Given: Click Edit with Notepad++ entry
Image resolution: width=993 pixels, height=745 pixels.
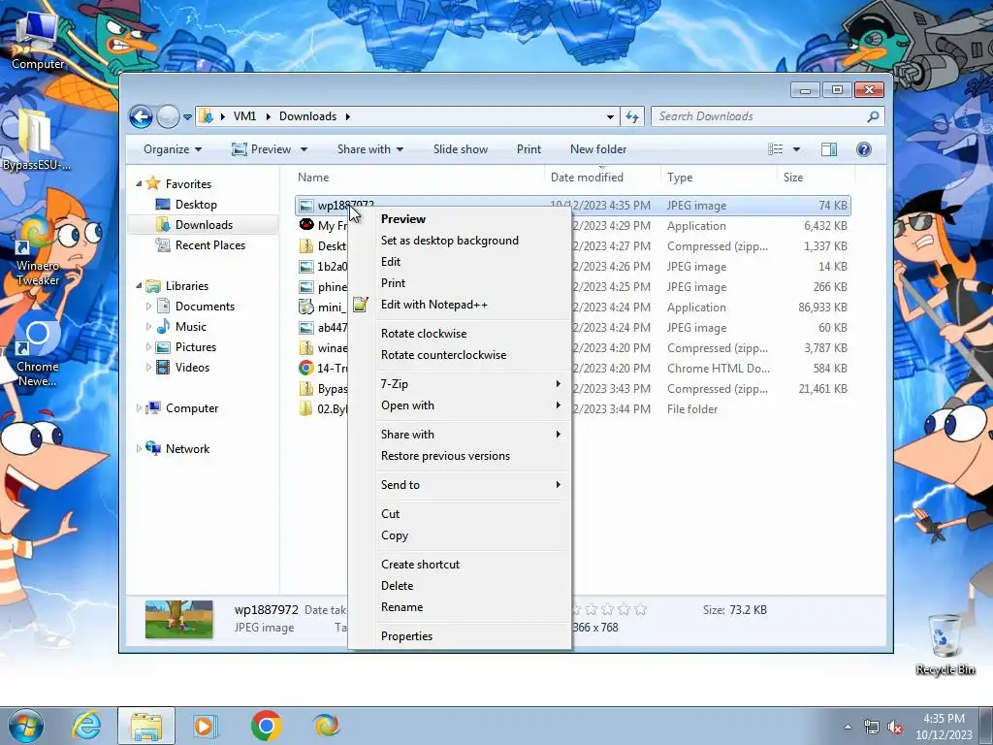Looking at the screenshot, I should coord(460,304).
